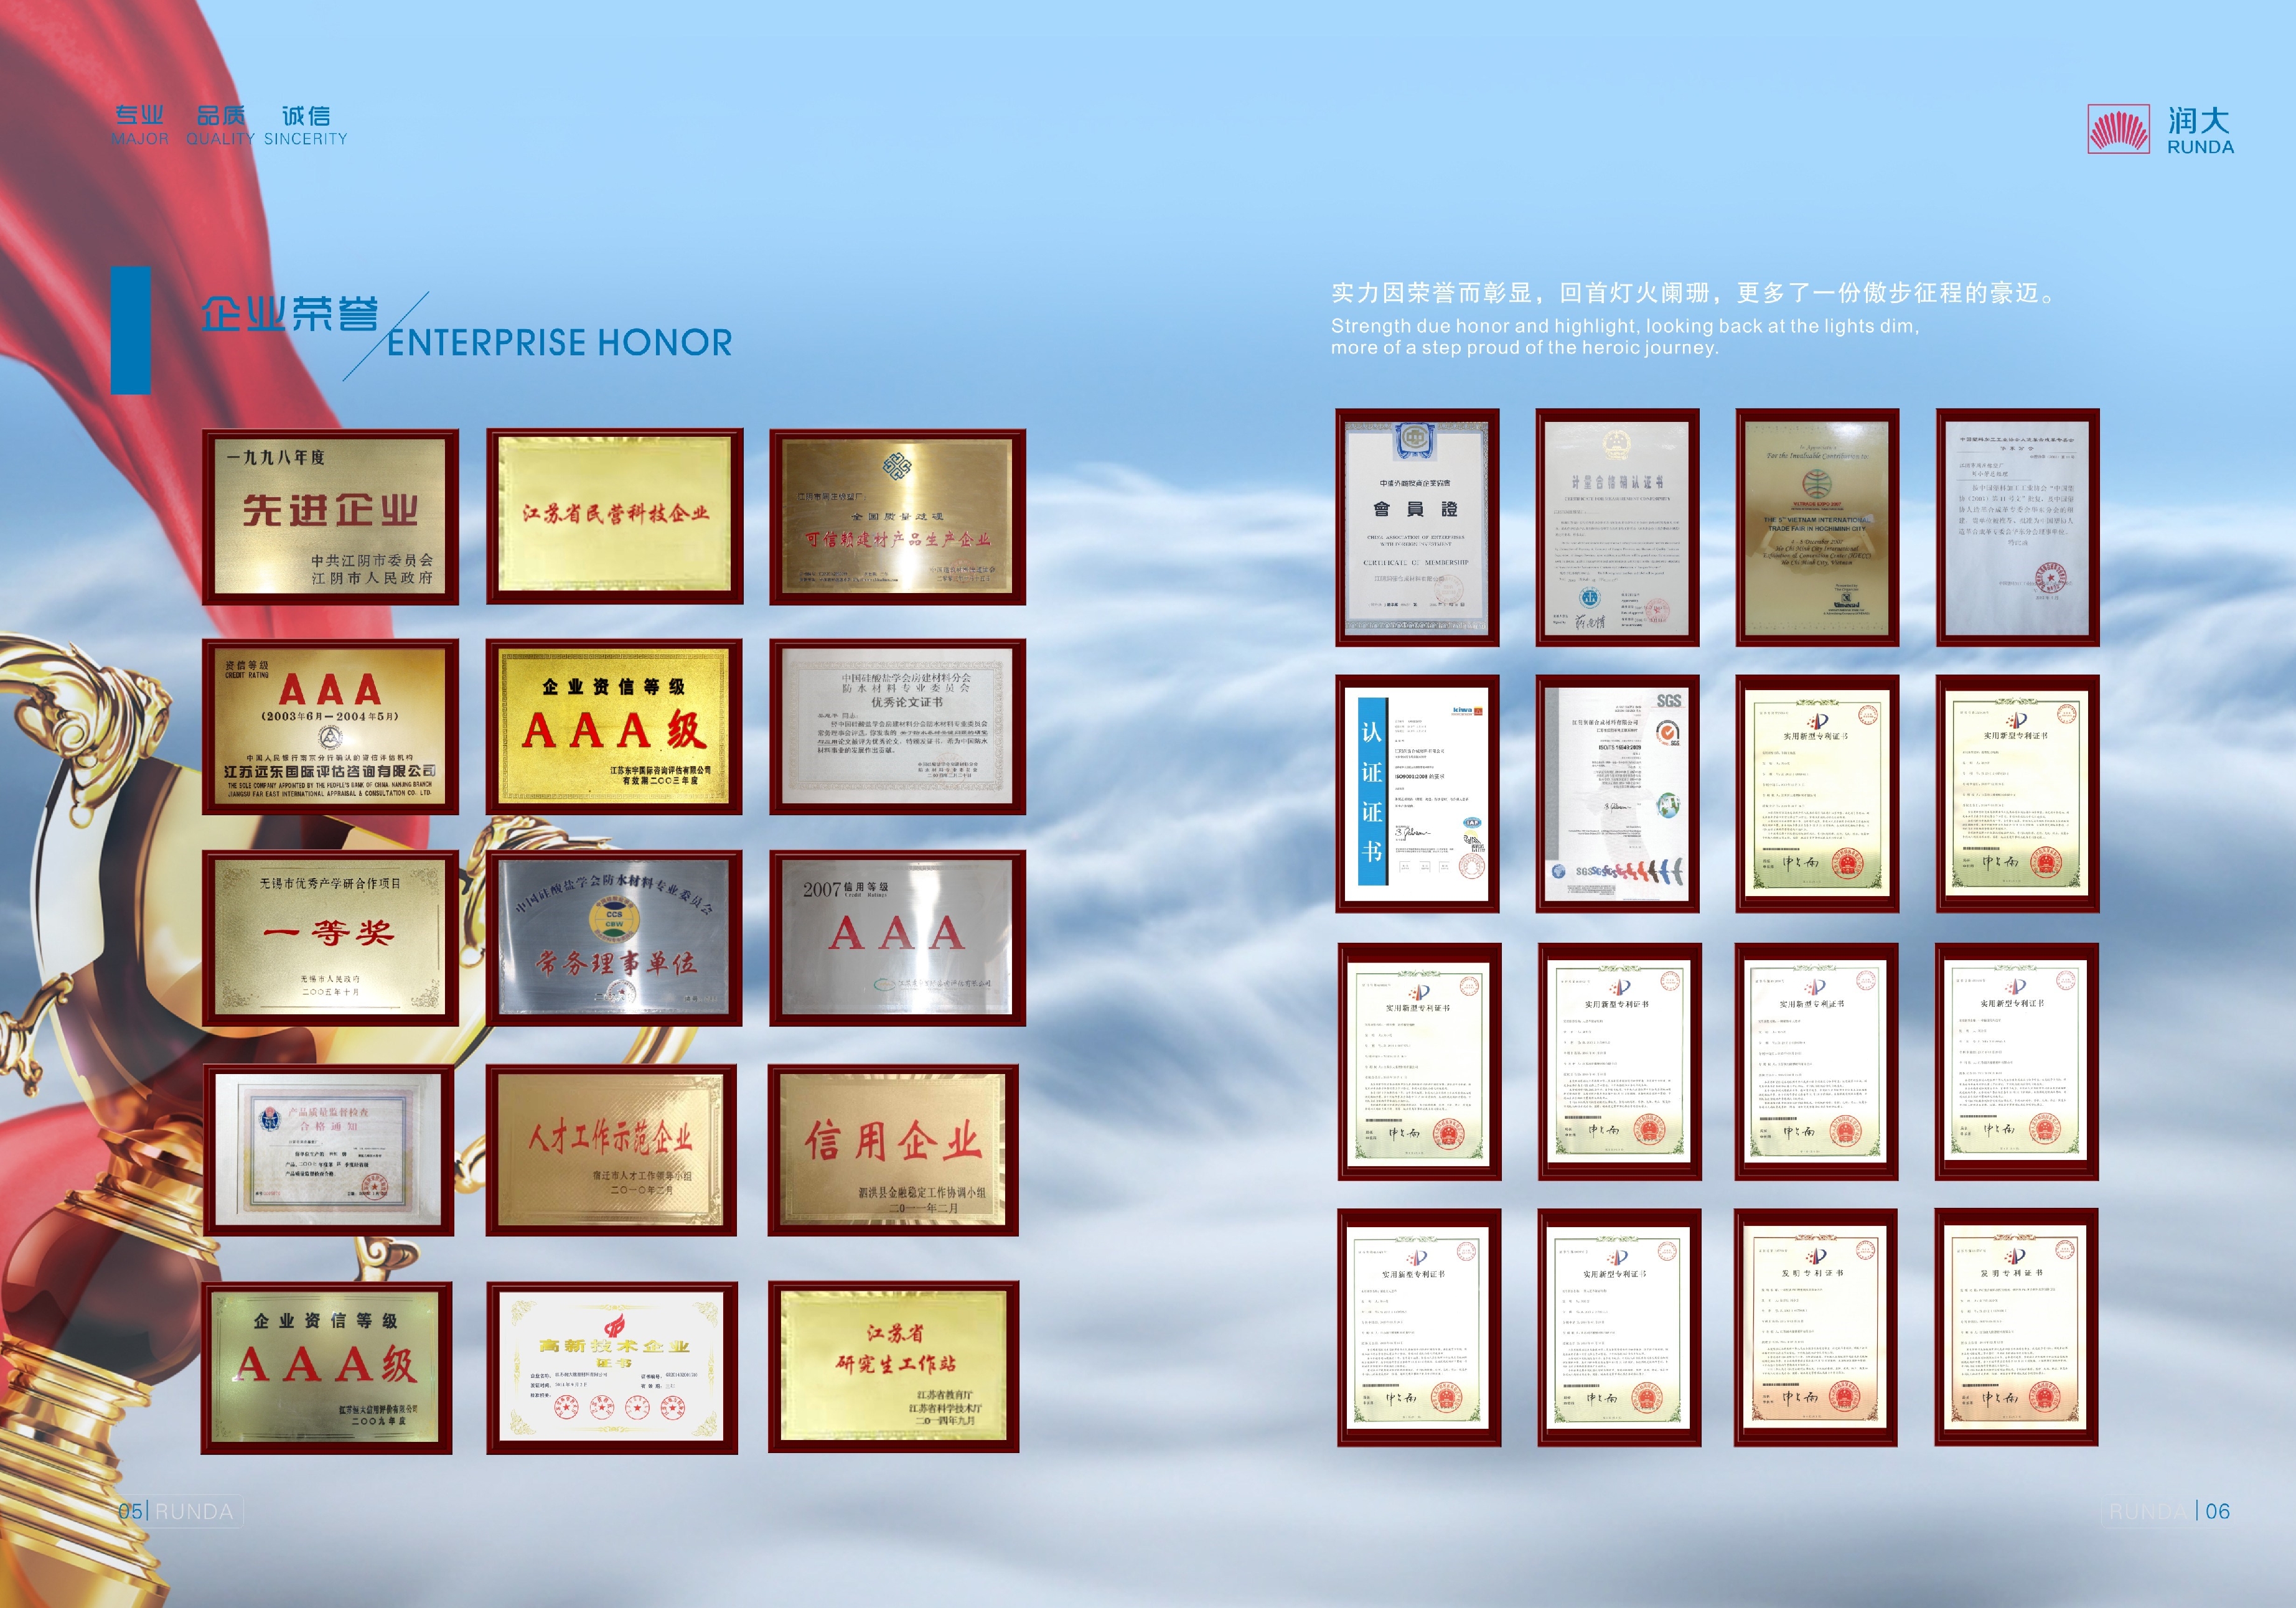This screenshot has width=2296, height=1608.
Task: Click the English line 'Strength due honor and highlight'
Action: click(1625, 326)
